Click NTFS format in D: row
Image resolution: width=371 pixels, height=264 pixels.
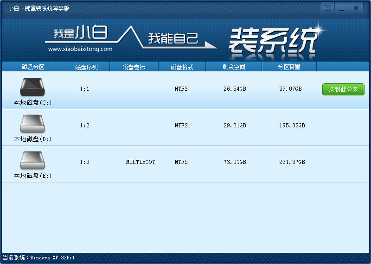tap(181, 126)
